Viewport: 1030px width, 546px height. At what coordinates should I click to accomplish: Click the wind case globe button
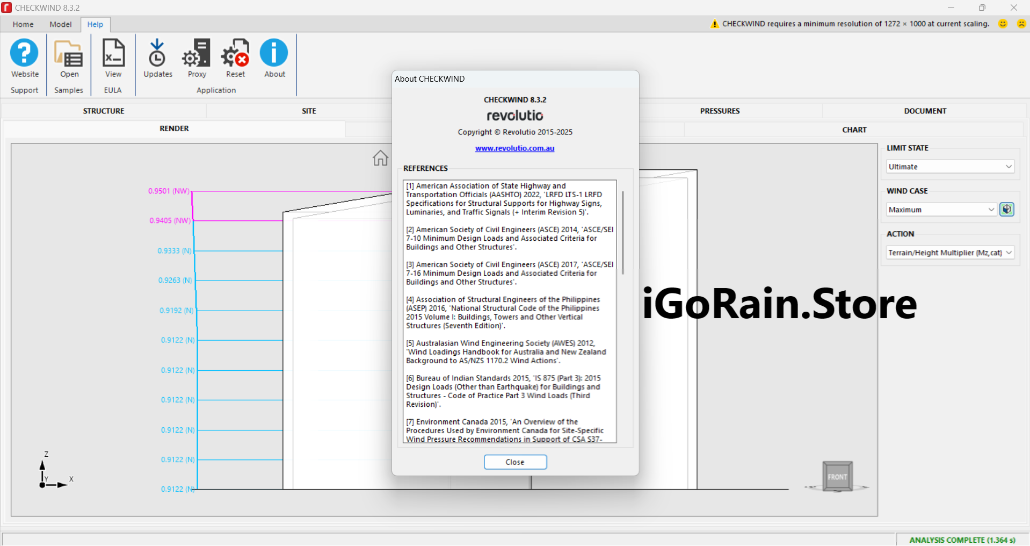coord(1007,210)
